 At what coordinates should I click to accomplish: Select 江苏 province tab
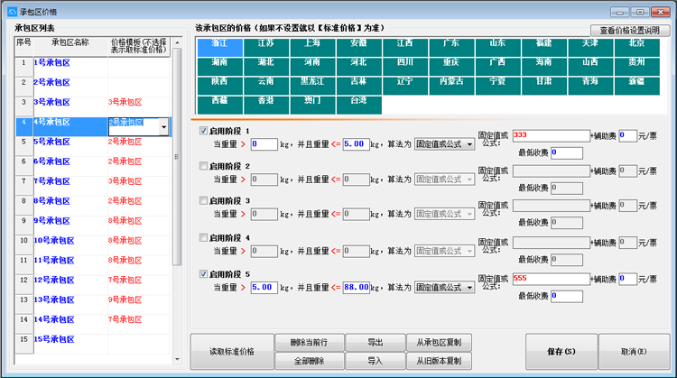[x=266, y=48]
